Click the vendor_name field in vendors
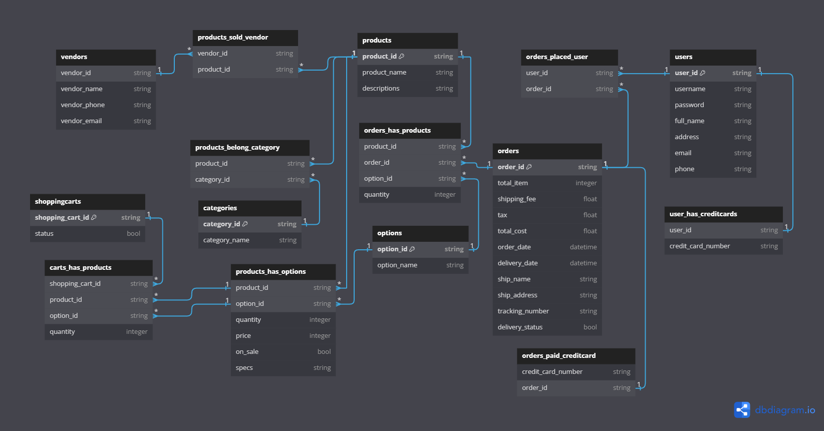The image size is (824, 431). click(106, 89)
